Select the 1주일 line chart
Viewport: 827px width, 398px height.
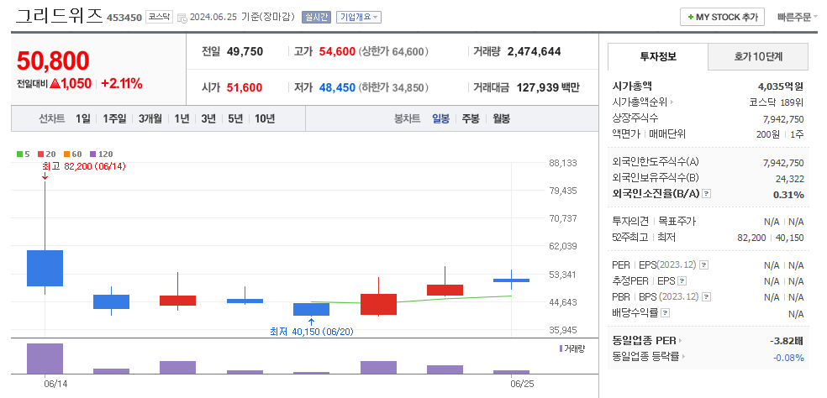[x=114, y=118]
